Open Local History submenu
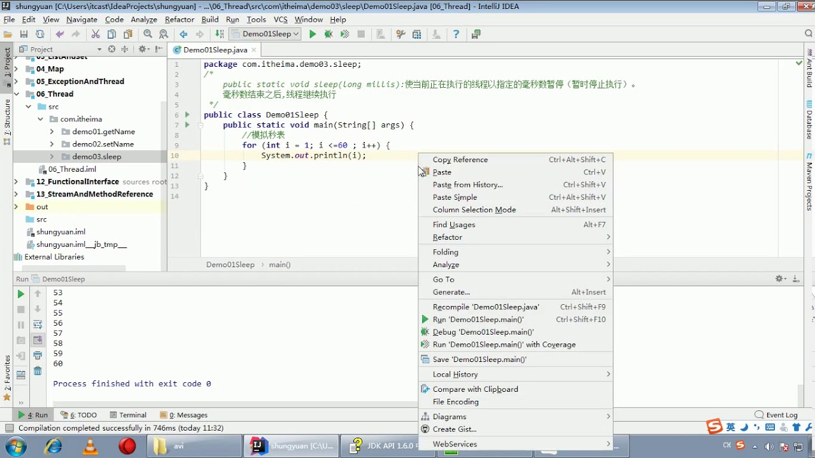 click(x=516, y=374)
